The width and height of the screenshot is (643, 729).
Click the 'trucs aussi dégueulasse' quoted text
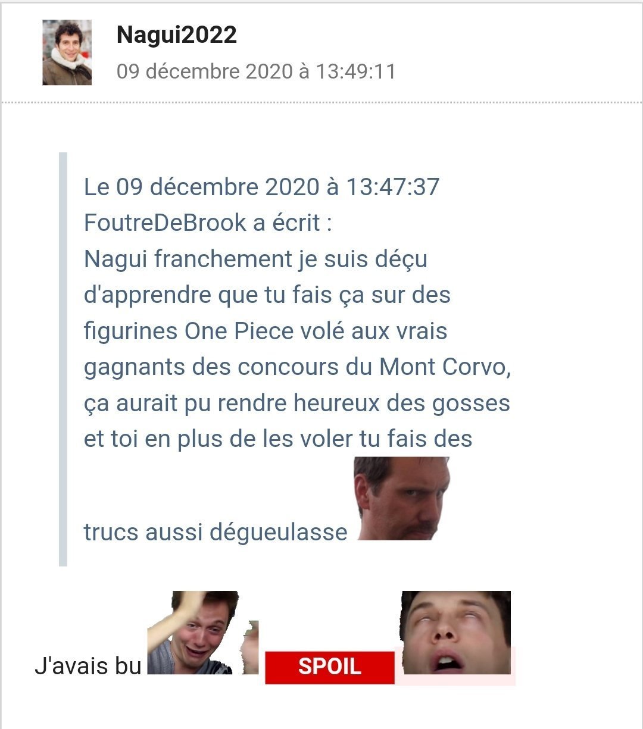point(216,532)
